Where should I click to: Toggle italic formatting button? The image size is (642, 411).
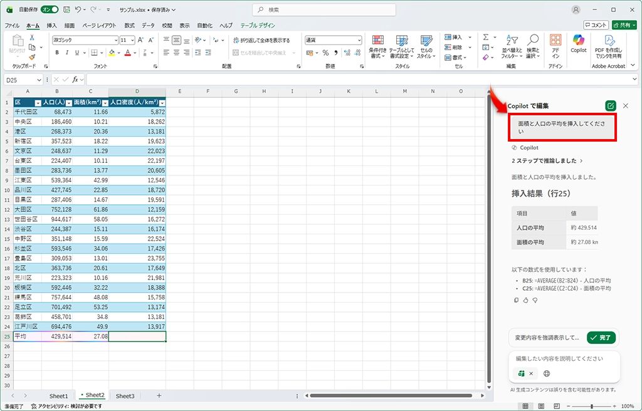66,53
